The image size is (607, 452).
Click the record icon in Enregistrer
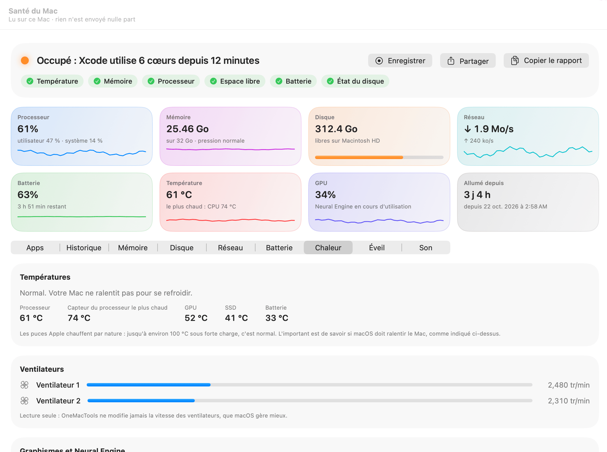pos(379,61)
